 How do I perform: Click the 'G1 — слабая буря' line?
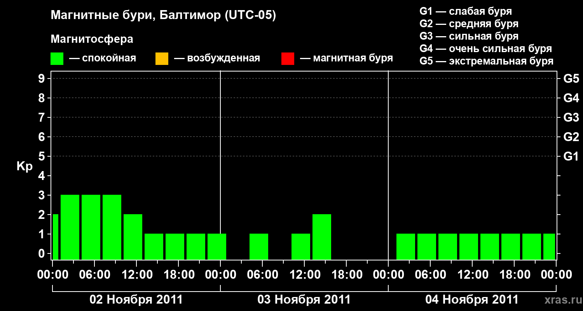[x=466, y=11]
